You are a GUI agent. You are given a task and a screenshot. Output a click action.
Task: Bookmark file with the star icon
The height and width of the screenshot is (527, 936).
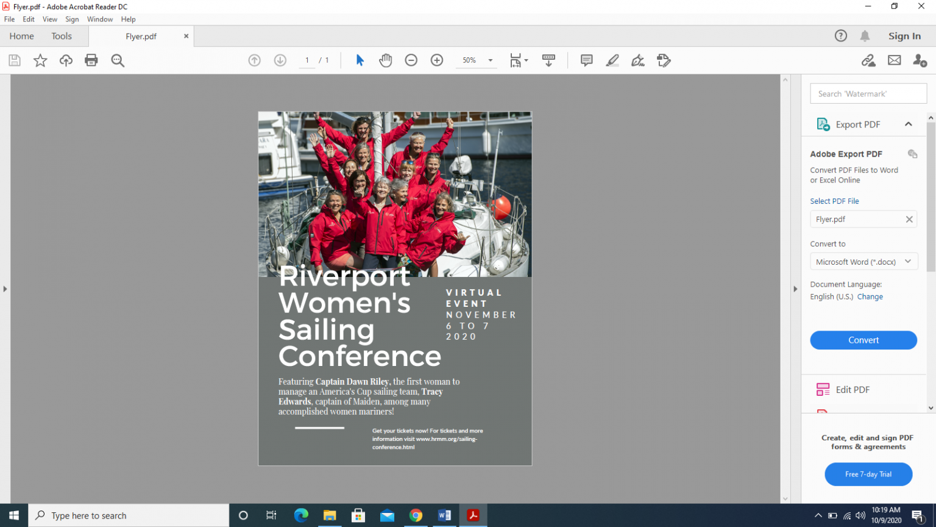[x=40, y=60]
